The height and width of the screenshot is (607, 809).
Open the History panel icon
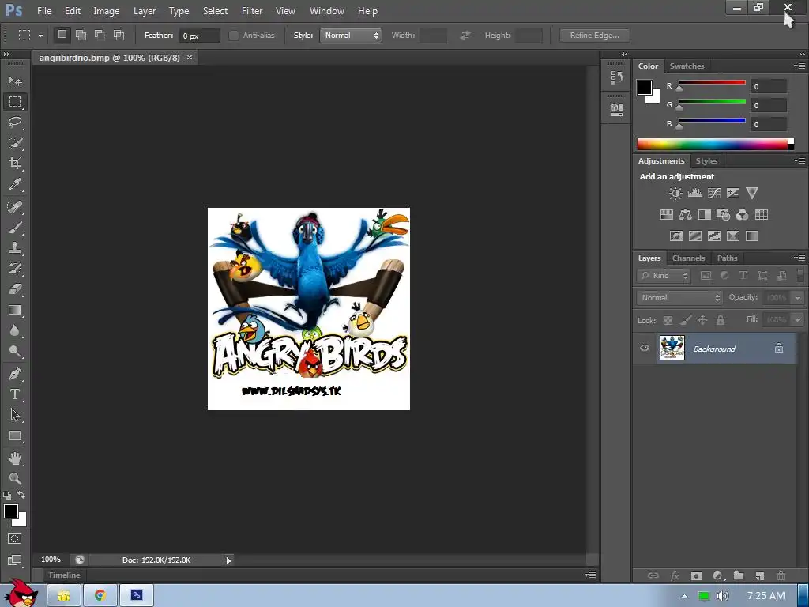[616, 78]
